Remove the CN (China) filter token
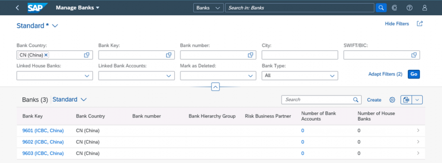 pos(46,55)
